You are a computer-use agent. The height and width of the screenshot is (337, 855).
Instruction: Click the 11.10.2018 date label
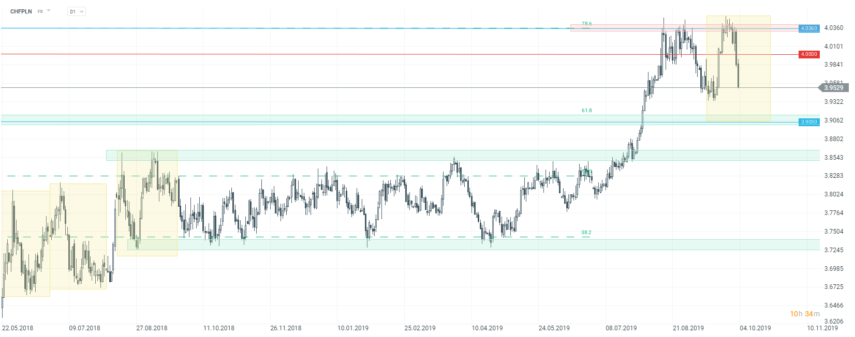pos(219,328)
